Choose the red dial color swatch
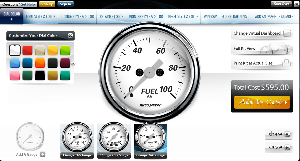Screen dimensions: 300x161 point(27,50)
